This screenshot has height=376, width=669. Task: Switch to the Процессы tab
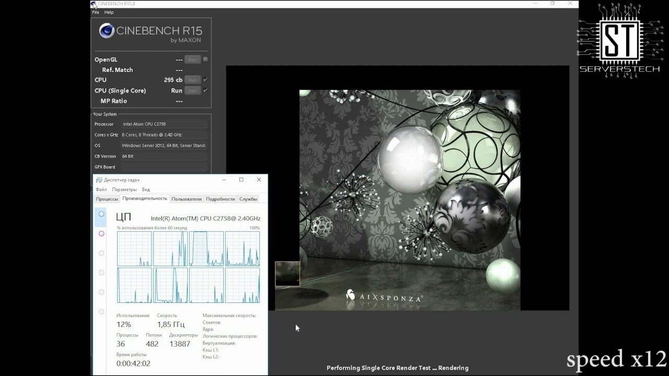click(107, 199)
